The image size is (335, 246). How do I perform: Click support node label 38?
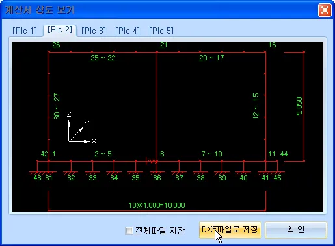200,178
